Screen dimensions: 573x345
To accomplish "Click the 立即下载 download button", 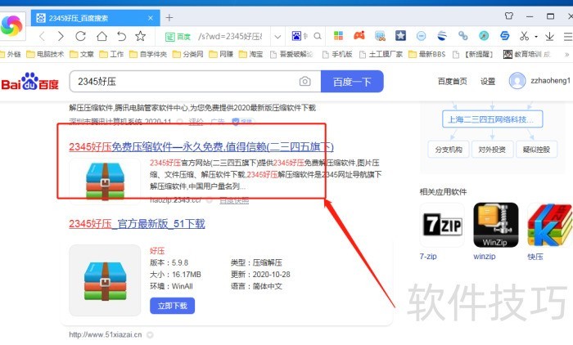I will (x=172, y=306).
